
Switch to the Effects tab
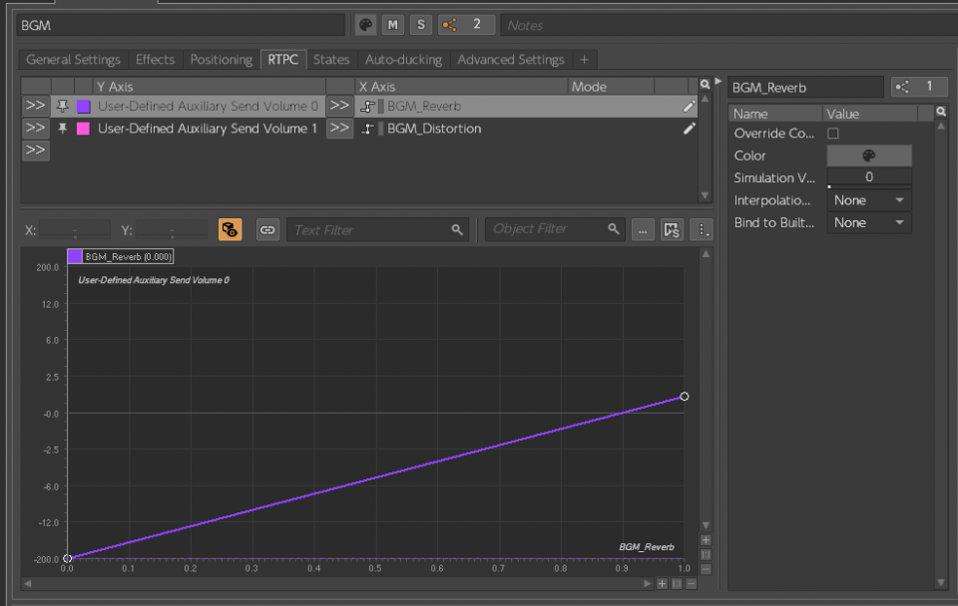pyautogui.click(x=155, y=60)
